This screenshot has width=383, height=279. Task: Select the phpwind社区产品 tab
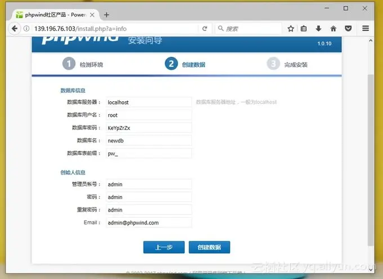(x=56, y=15)
